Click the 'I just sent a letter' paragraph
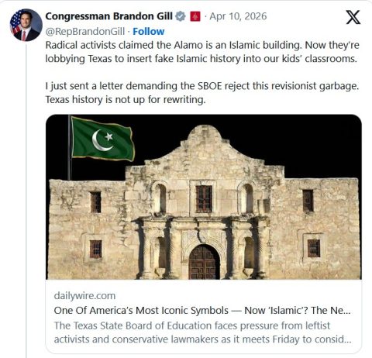Viewport: 372px width, 358px height. [x=202, y=92]
